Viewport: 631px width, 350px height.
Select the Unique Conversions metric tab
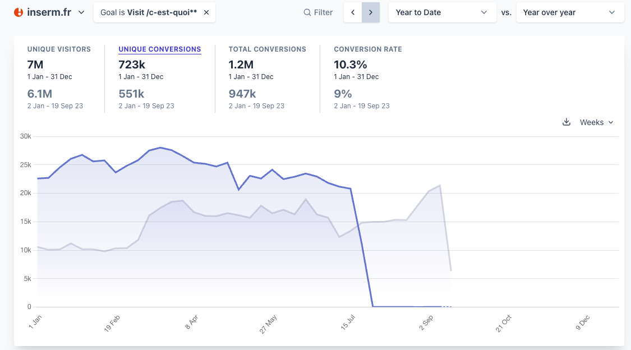(159, 49)
